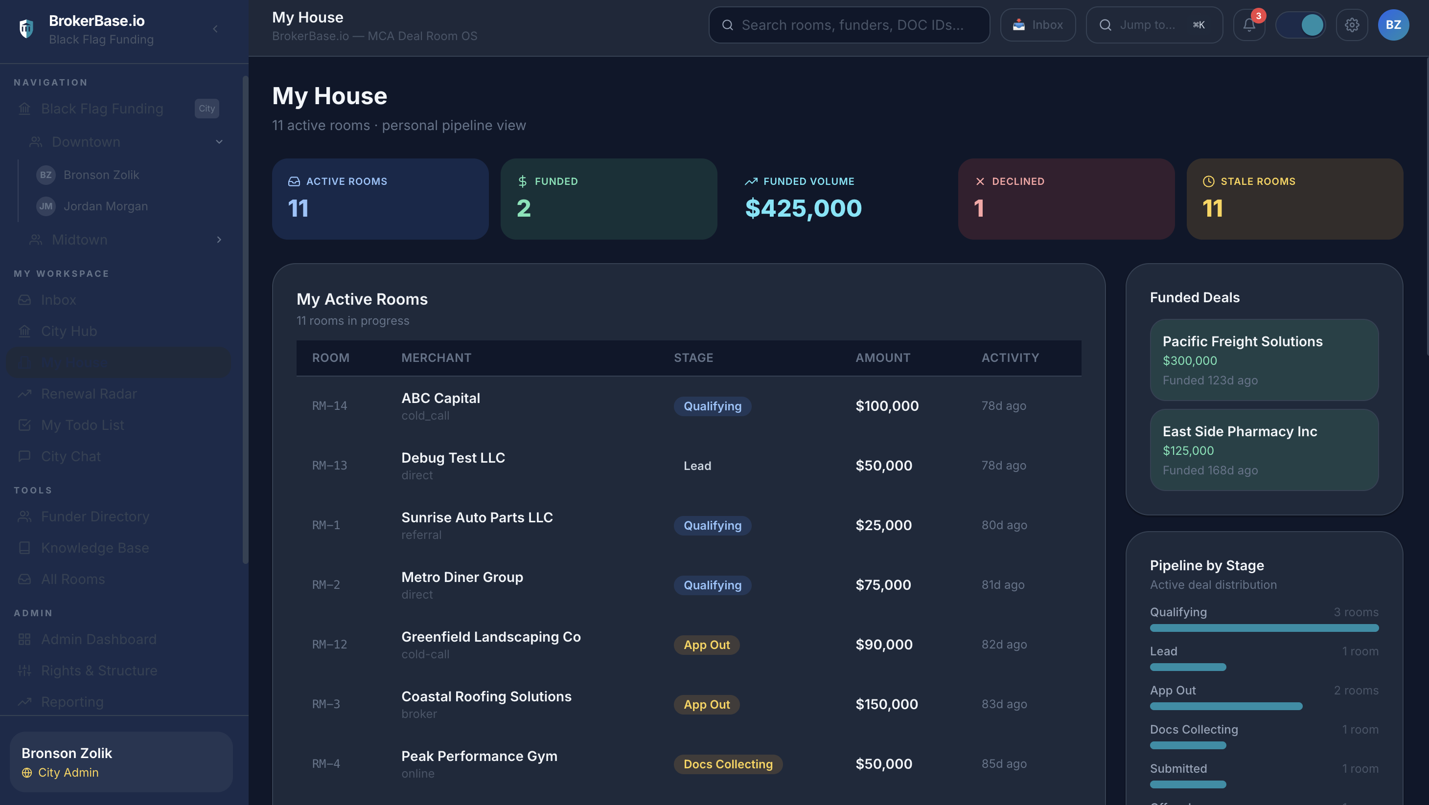The height and width of the screenshot is (805, 1429).
Task: Select the Declined stat card
Action: click(1066, 199)
